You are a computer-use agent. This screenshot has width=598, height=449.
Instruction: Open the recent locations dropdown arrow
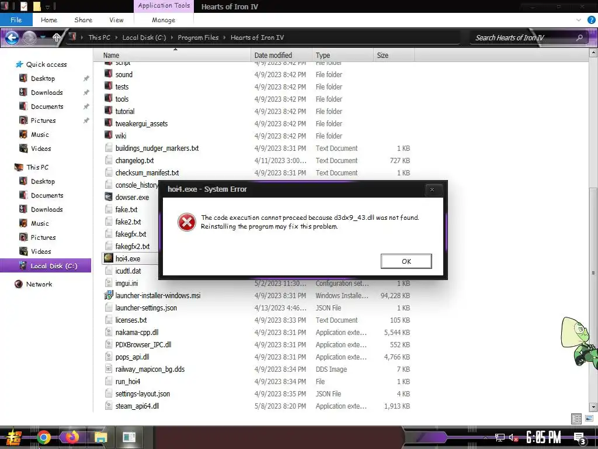[x=43, y=37]
